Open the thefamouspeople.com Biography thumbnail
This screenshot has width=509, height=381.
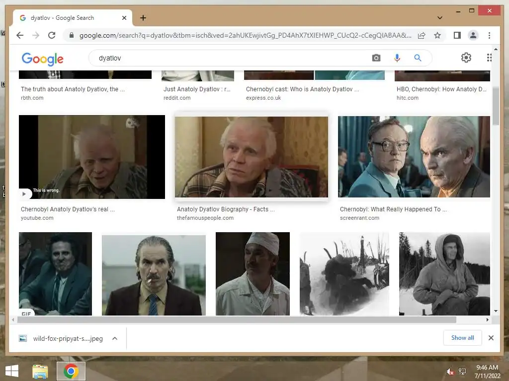pos(251,157)
